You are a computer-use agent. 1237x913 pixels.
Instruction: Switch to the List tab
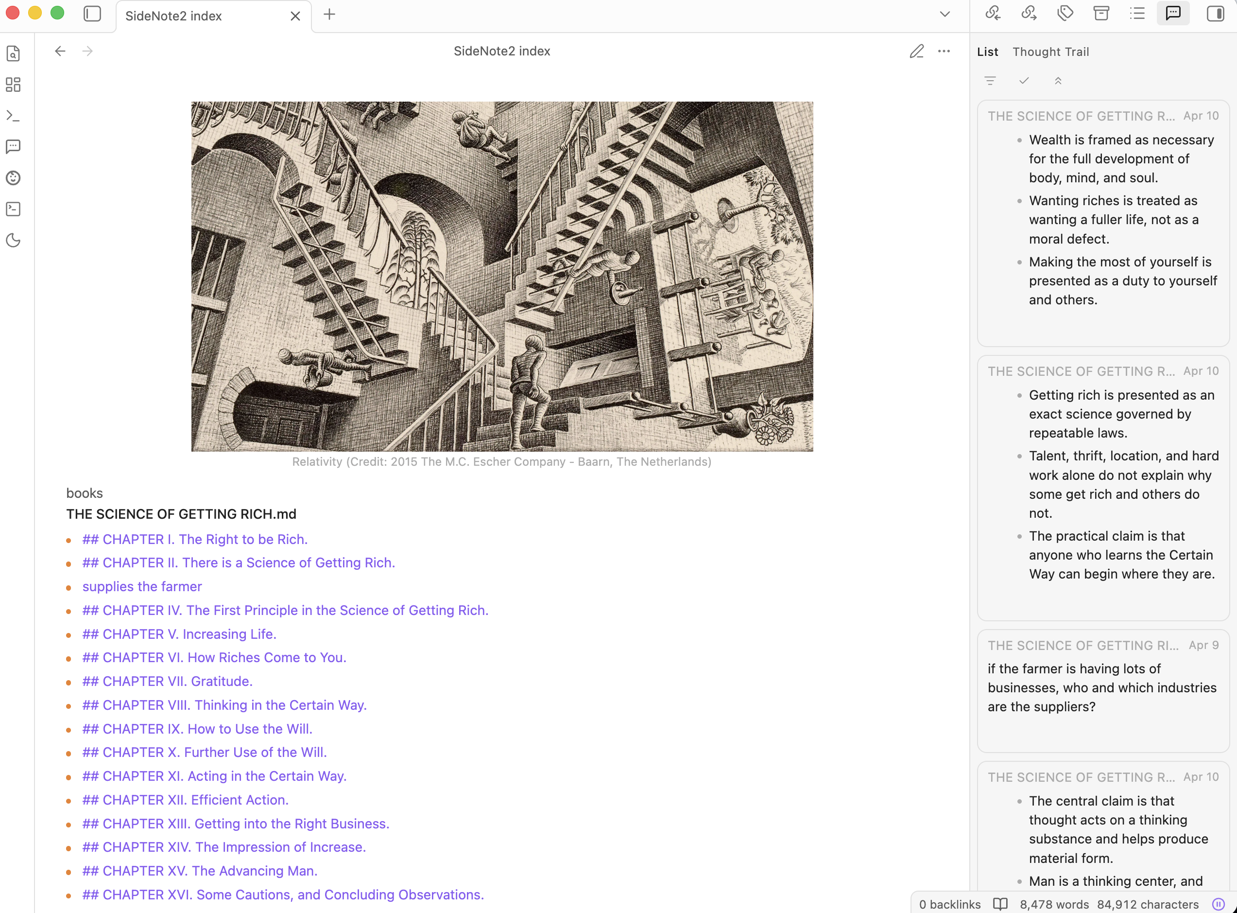[987, 52]
